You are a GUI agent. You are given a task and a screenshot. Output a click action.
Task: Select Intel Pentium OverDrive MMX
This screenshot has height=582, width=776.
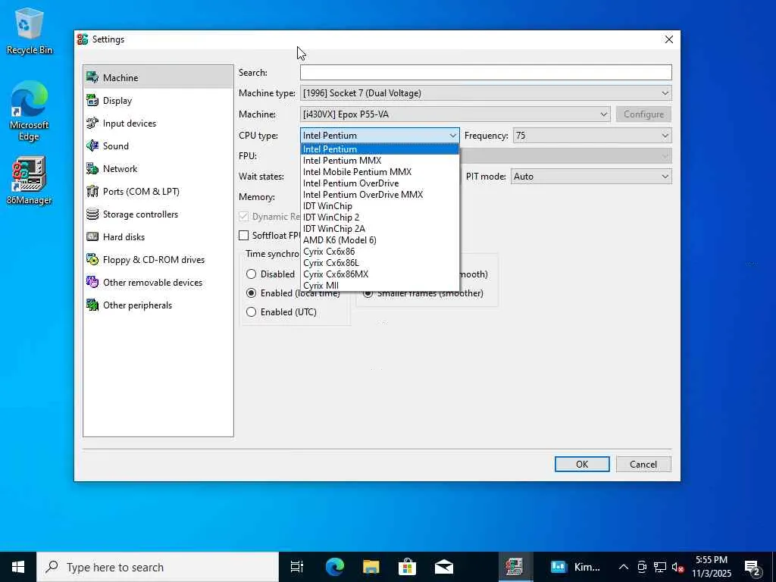coord(380,195)
